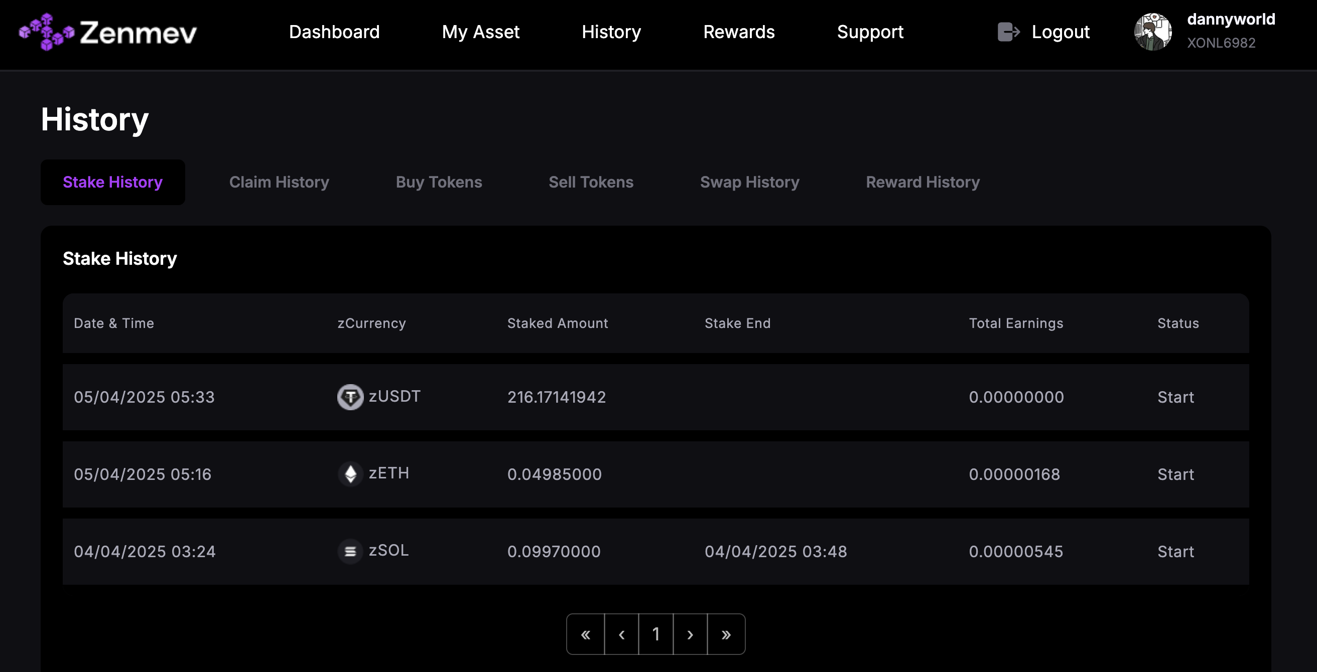Image resolution: width=1317 pixels, height=672 pixels.
Task: Switch to the Reward History tab
Action: tap(923, 182)
